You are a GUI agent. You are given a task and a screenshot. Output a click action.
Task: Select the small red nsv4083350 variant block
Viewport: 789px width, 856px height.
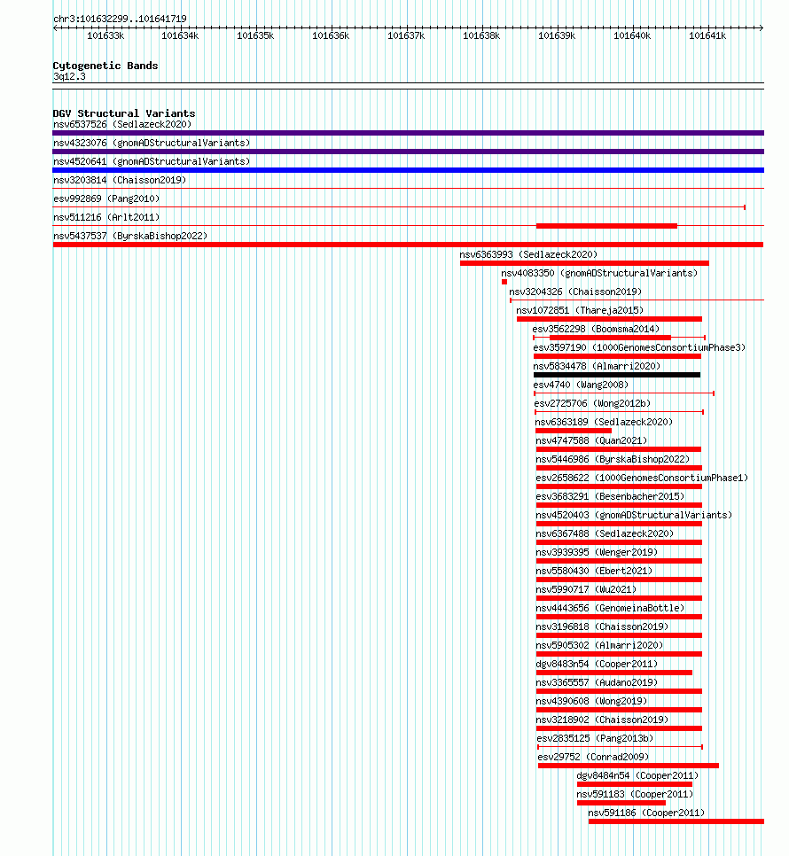coord(504,282)
